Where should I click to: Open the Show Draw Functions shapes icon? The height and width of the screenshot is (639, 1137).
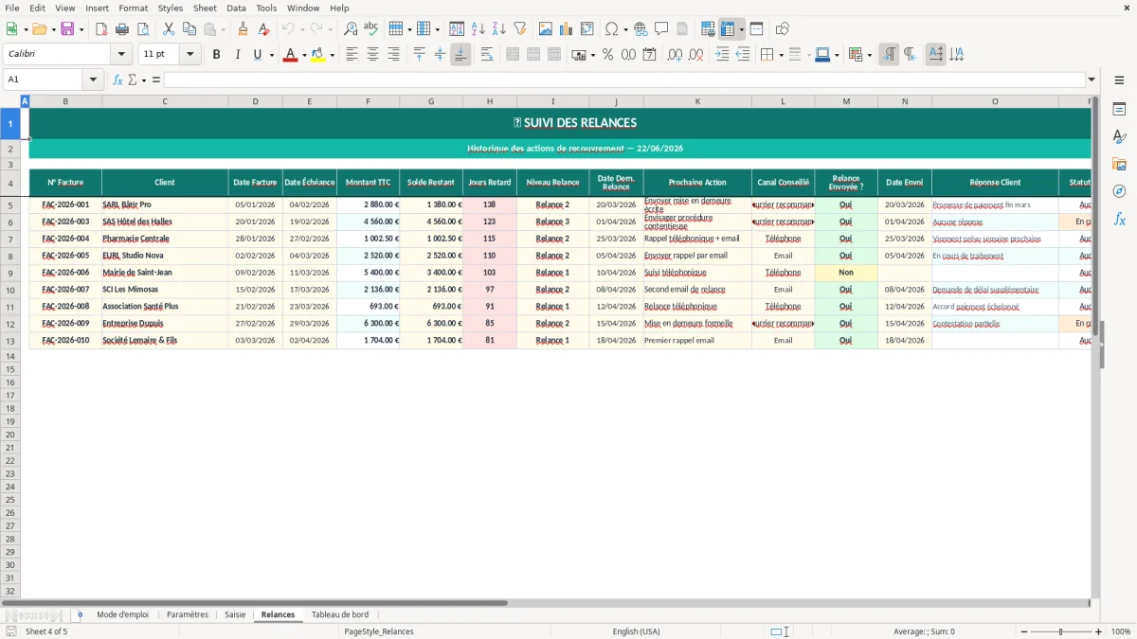click(x=782, y=29)
